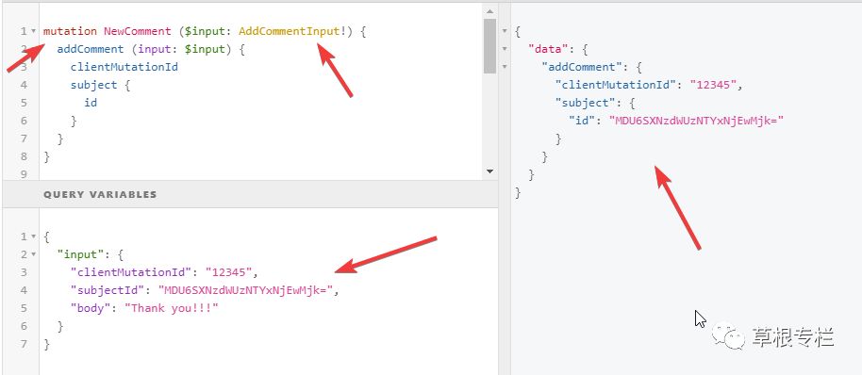Click the "subjectId" key in query variables
The image size is (862, 375).
(108, 290)
